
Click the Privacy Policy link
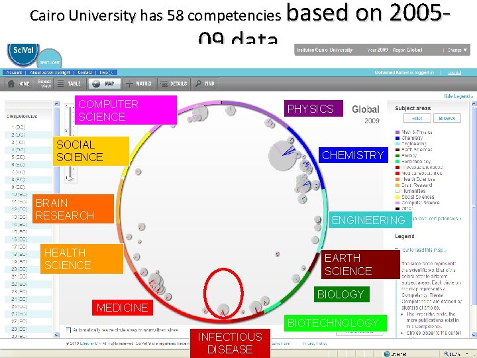(x=315, y=343)
